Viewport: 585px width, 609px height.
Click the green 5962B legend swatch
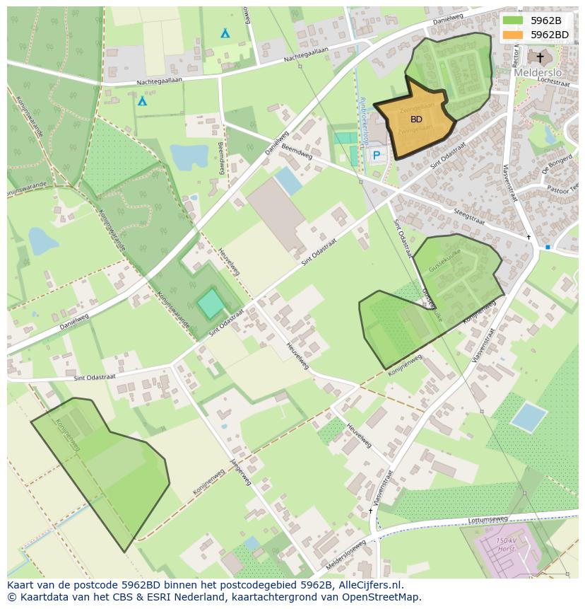tap(514, 21)
